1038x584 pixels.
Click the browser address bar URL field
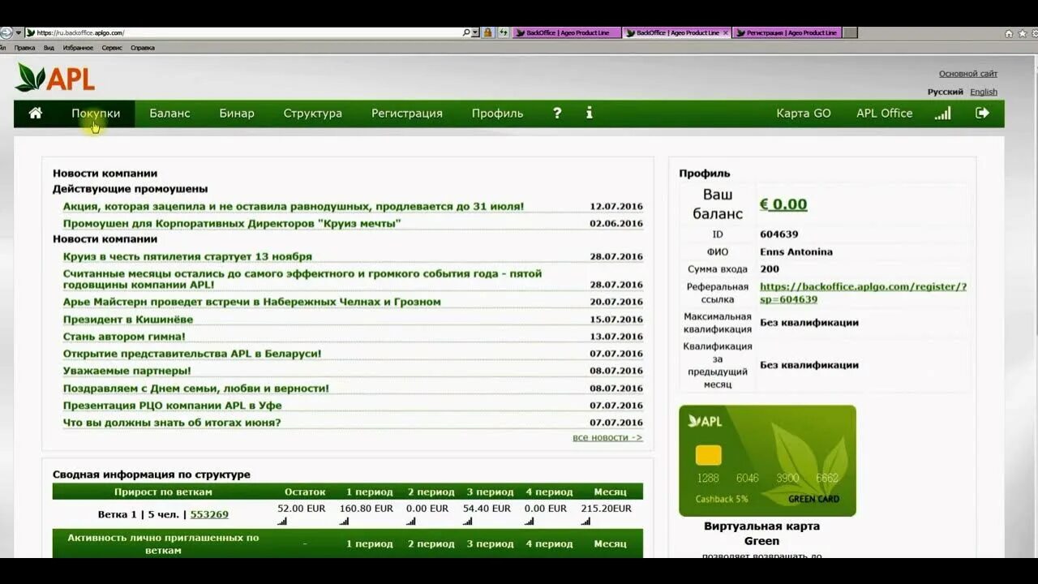pos(243,32)
